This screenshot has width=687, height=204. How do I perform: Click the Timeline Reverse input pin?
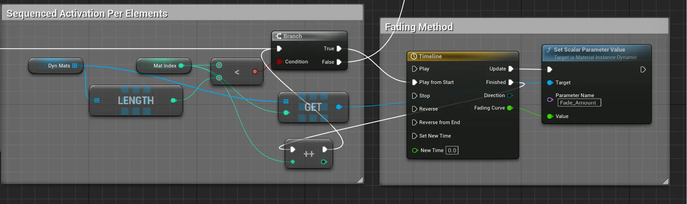pyautogui.click(x=414, y=109)
